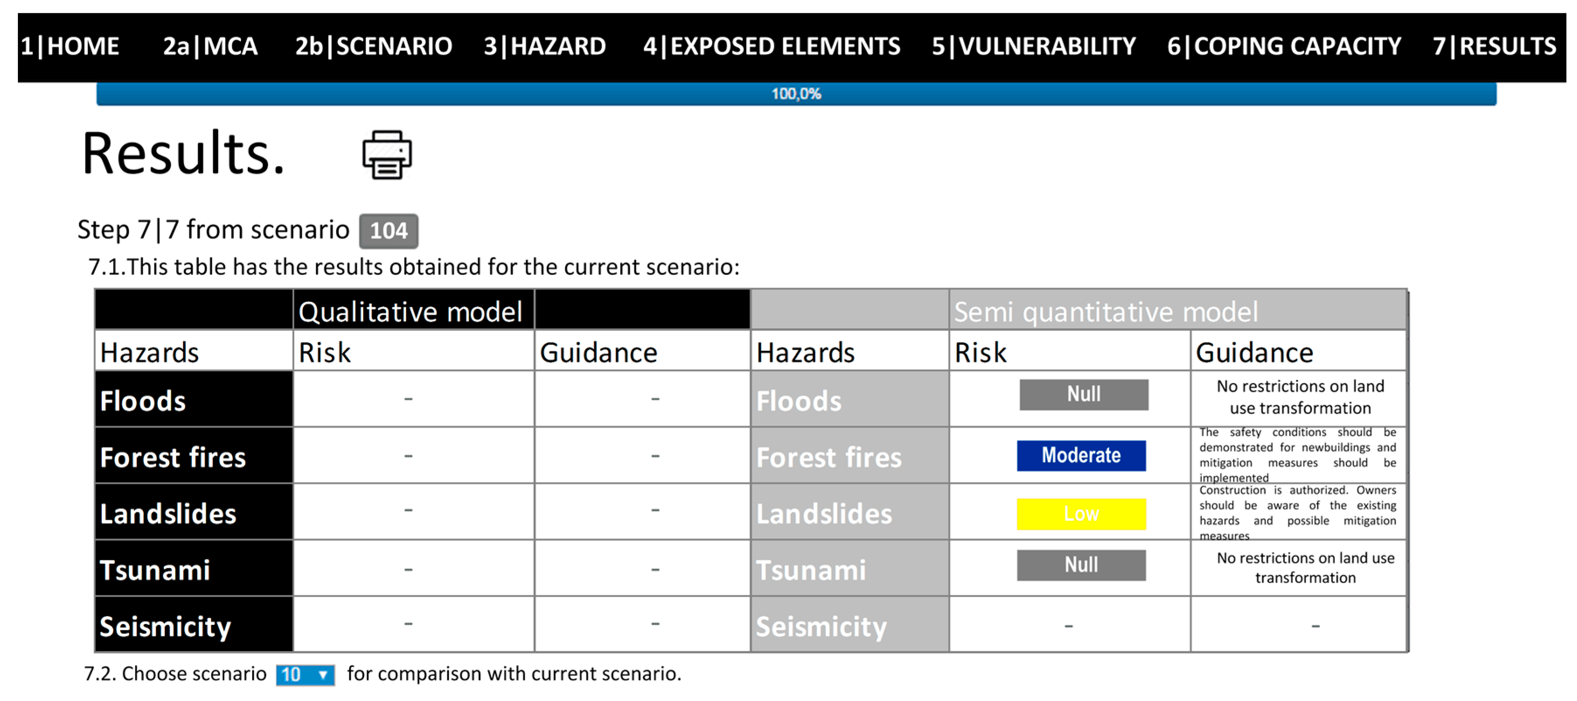Click the yellow Low risk label
1577x701 pixels.
pos(1081,514)
